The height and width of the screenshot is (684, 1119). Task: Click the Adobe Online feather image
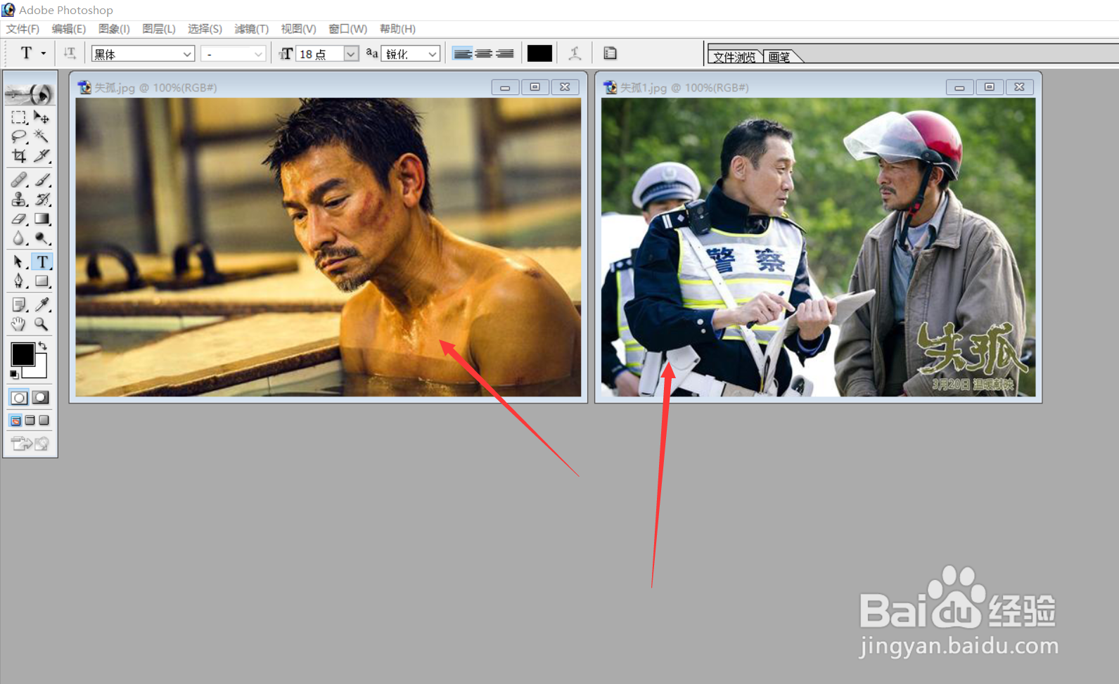click(x=30, y=93)
